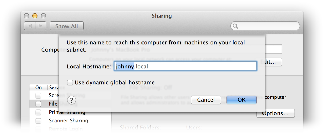This screenshot has height=133, width=324.
Task: Click the forward arrow in the toolbar
Action: click(40, 26)
